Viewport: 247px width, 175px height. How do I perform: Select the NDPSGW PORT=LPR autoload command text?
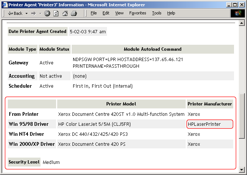128,63
